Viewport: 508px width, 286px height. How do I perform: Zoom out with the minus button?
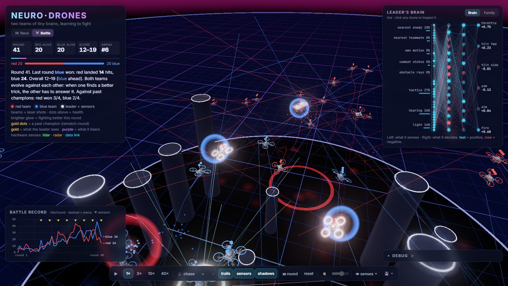click(213, 274)
